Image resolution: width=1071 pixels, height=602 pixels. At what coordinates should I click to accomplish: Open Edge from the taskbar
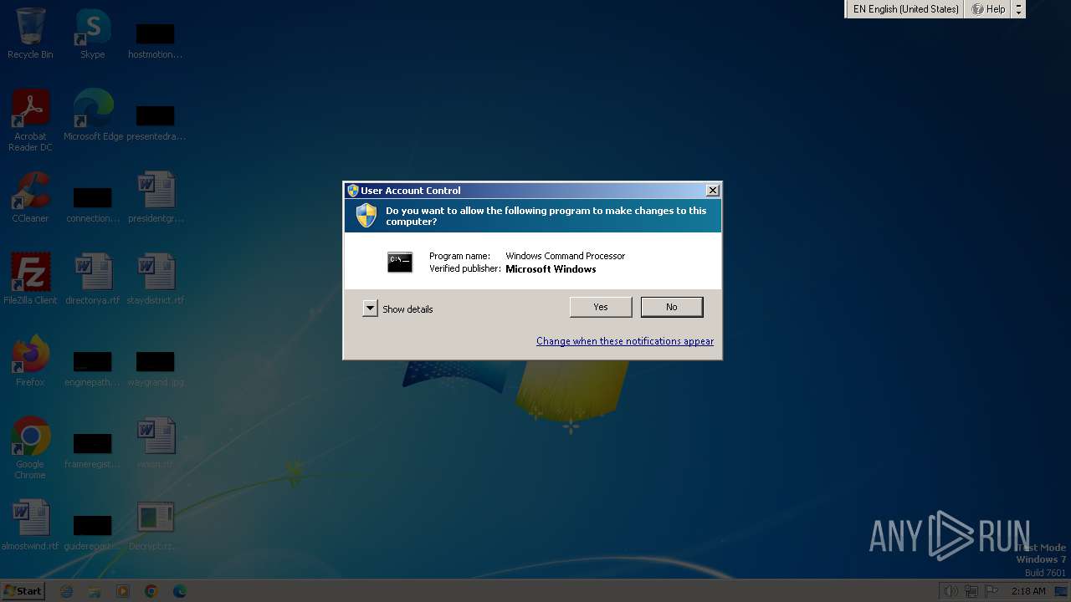[179, 591]
